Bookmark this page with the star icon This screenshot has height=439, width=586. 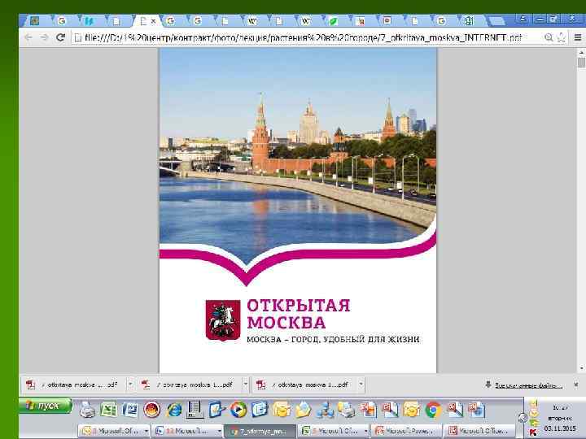click(x=562, y=37)
